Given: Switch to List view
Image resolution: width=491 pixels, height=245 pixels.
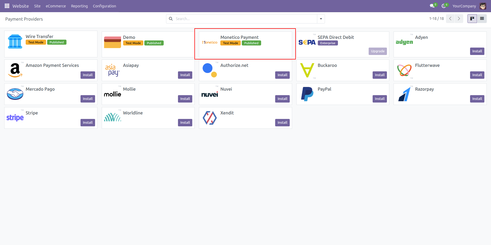Looking at the screenshot, I should pyautogui.click(x=482, y=19).
